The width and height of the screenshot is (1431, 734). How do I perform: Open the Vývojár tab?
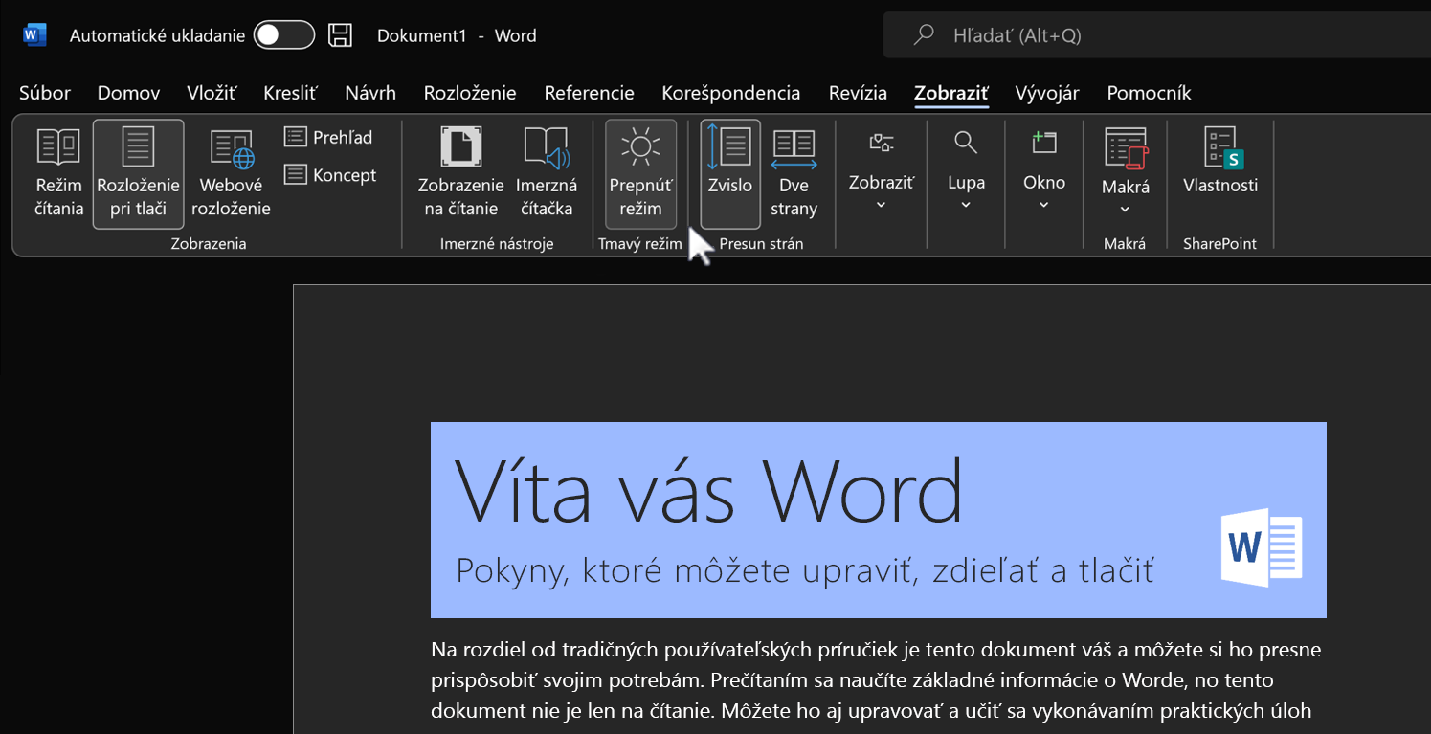click(1047, 93)
